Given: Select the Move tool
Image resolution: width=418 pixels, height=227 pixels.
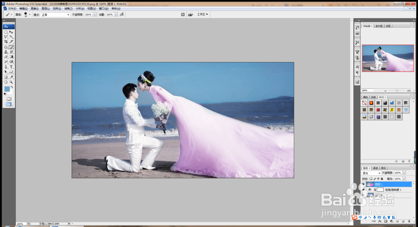Looking at the screenshot, I should 11,32.
